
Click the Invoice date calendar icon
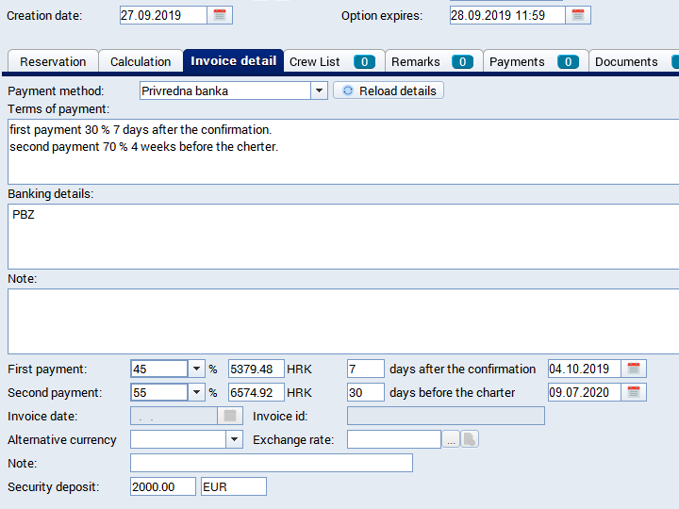[x=229, y=416]
